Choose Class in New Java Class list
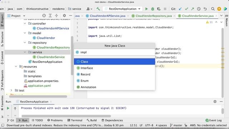The height and width of the screenshot is (129, 229). coord(114,62)
